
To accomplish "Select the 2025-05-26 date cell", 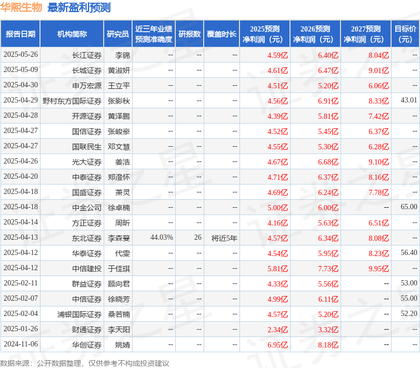I will pyautogui.click(x=21, y=55).
